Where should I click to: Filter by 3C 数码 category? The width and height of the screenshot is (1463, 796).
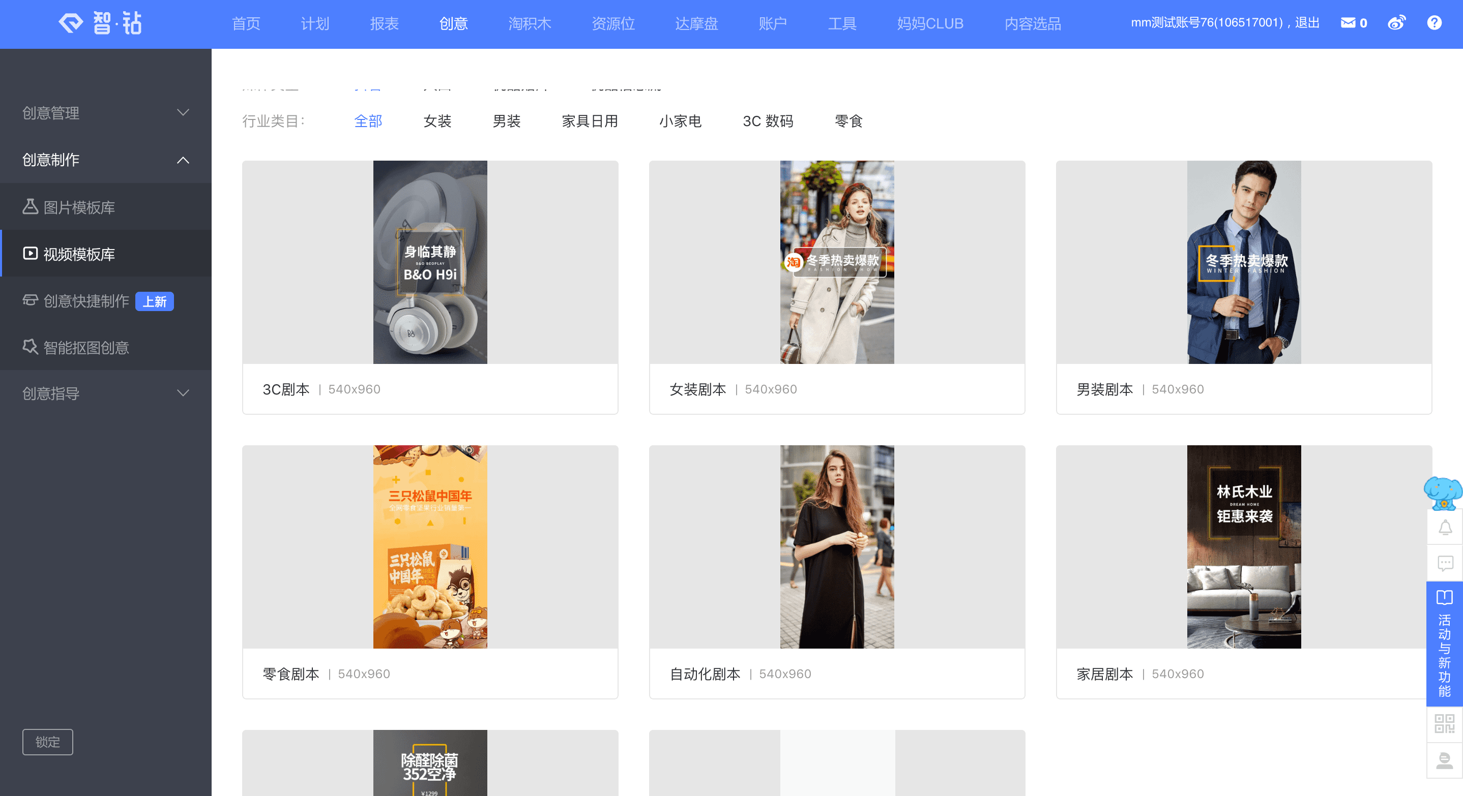click(x=768, y=121)
